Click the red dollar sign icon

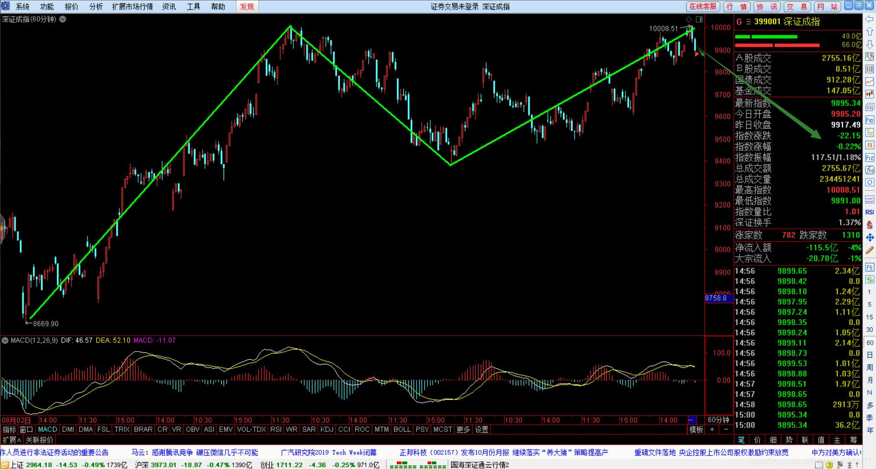(870, 225)
